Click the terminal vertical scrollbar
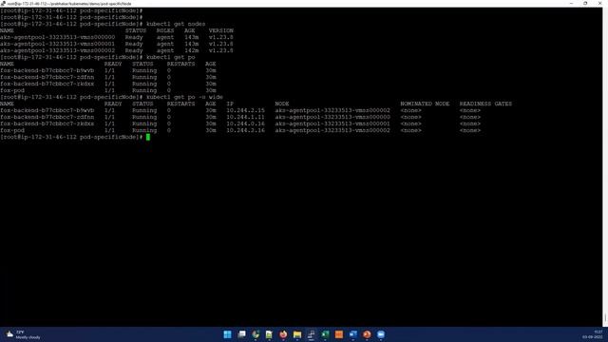The width and height of the screenshot is (608, 342). click(605, 167)
